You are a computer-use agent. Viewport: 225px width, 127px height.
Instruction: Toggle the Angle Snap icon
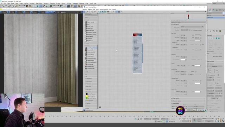[75, 6]
